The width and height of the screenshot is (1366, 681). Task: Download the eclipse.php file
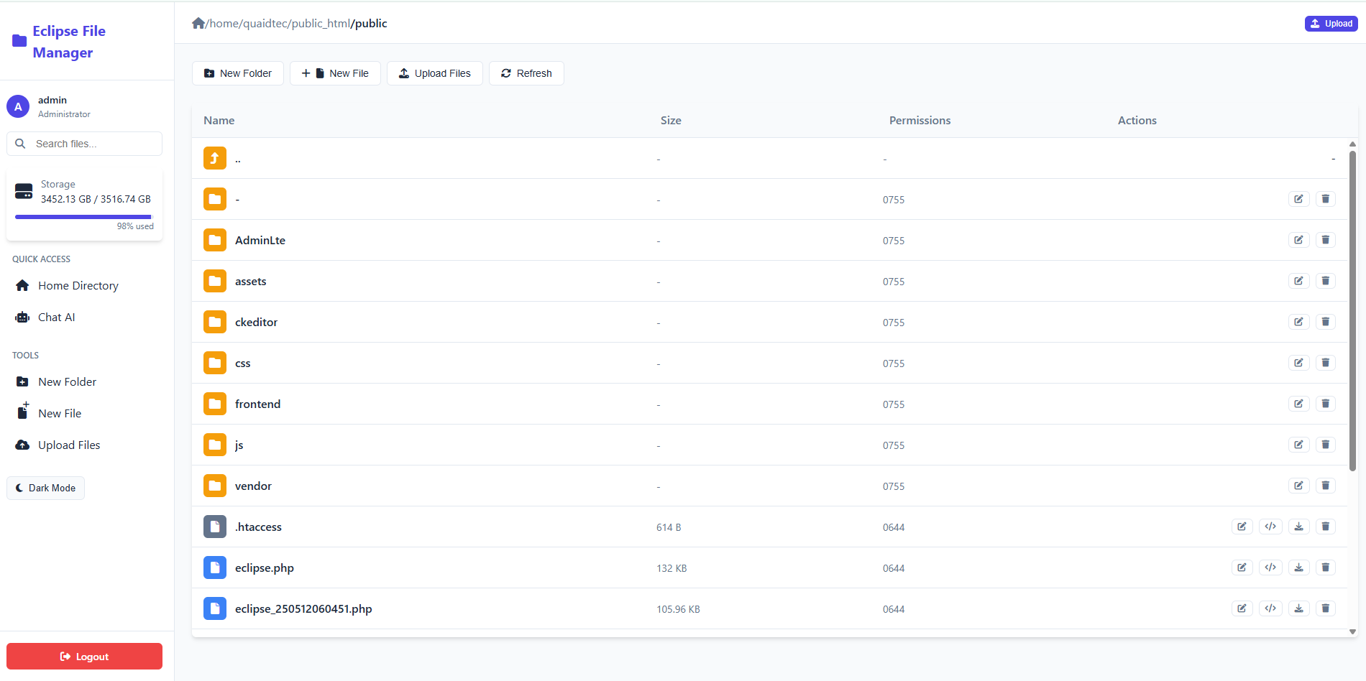(1298, 567)
